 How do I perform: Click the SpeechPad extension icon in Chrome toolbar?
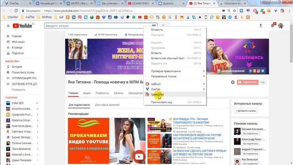coord(282,11)
